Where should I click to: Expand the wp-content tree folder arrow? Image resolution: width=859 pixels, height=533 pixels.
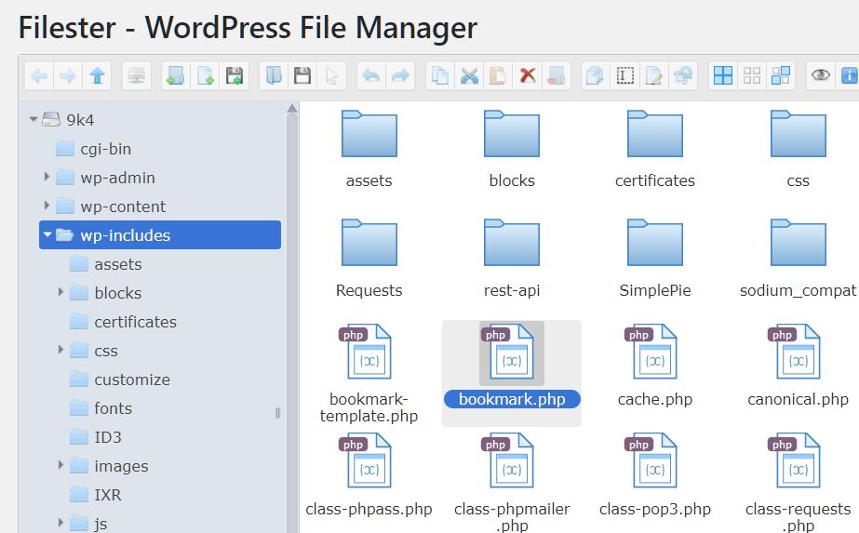(47, 206)
